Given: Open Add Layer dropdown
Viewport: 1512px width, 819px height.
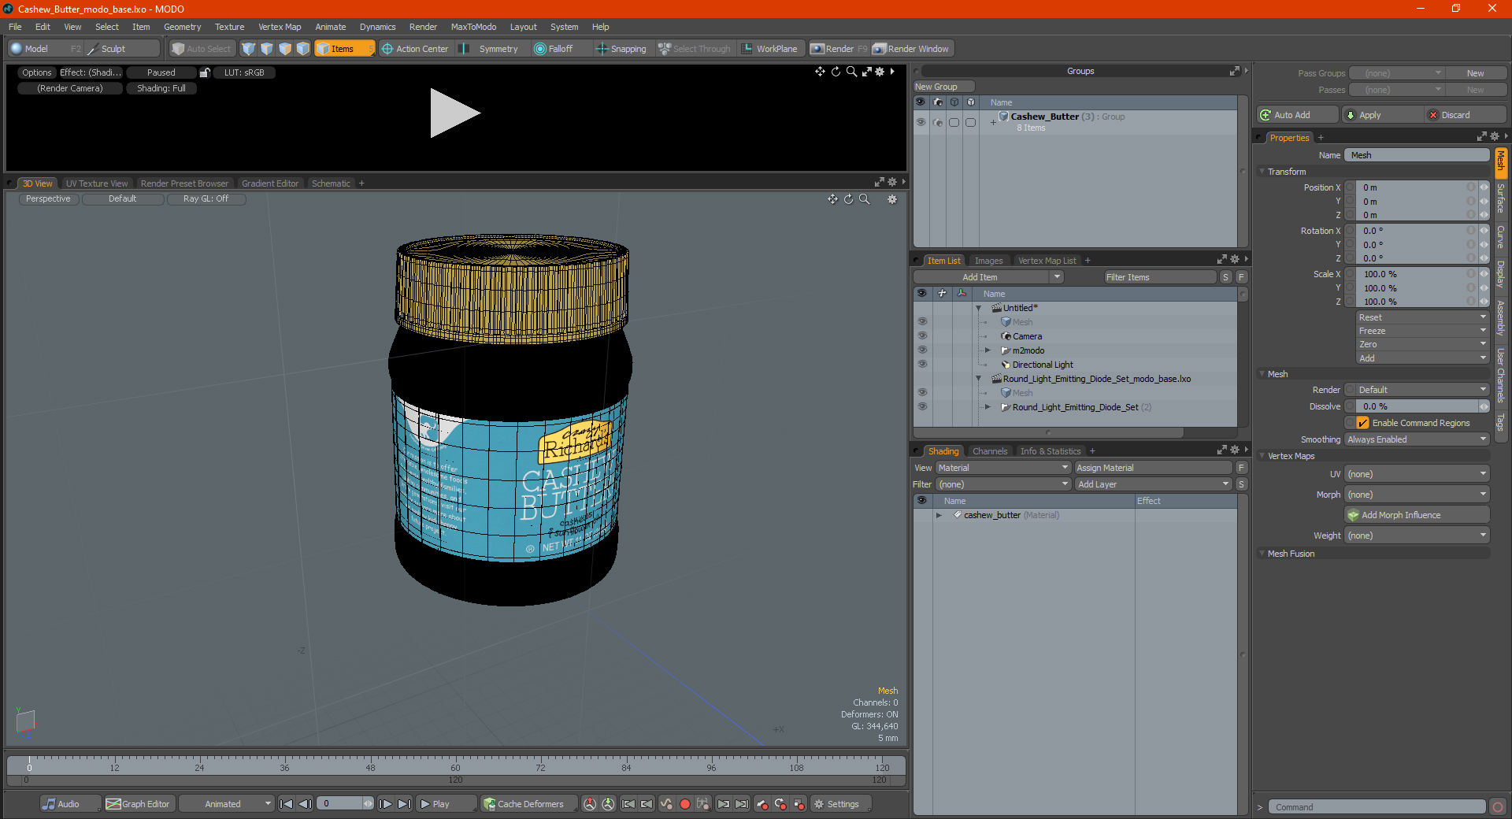Looking at the screenshot, I should click(1153, 484).
